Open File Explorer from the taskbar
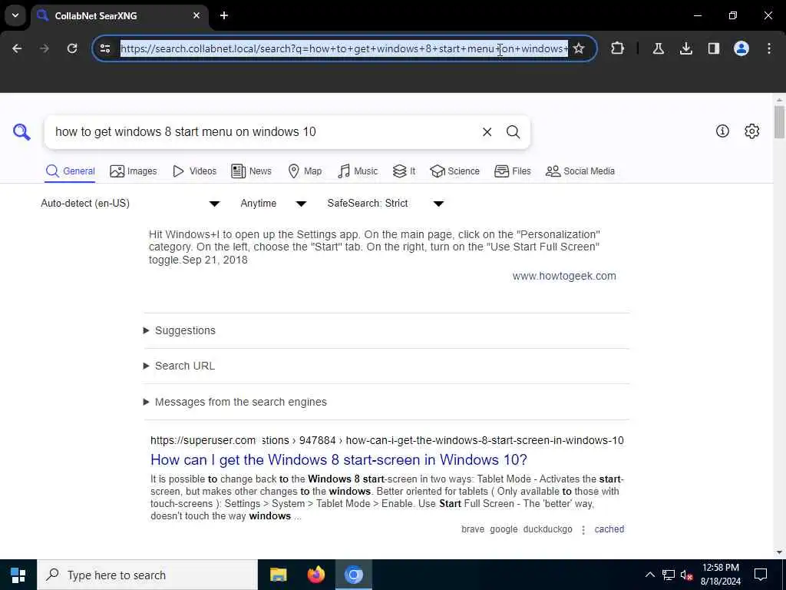Image resolution: width=786 pixels, height=590 pixels. tap(278, 575)
